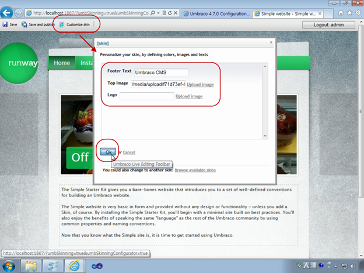Click Save and publish toolbar button

pyautogui.click(x=38, y=24)
